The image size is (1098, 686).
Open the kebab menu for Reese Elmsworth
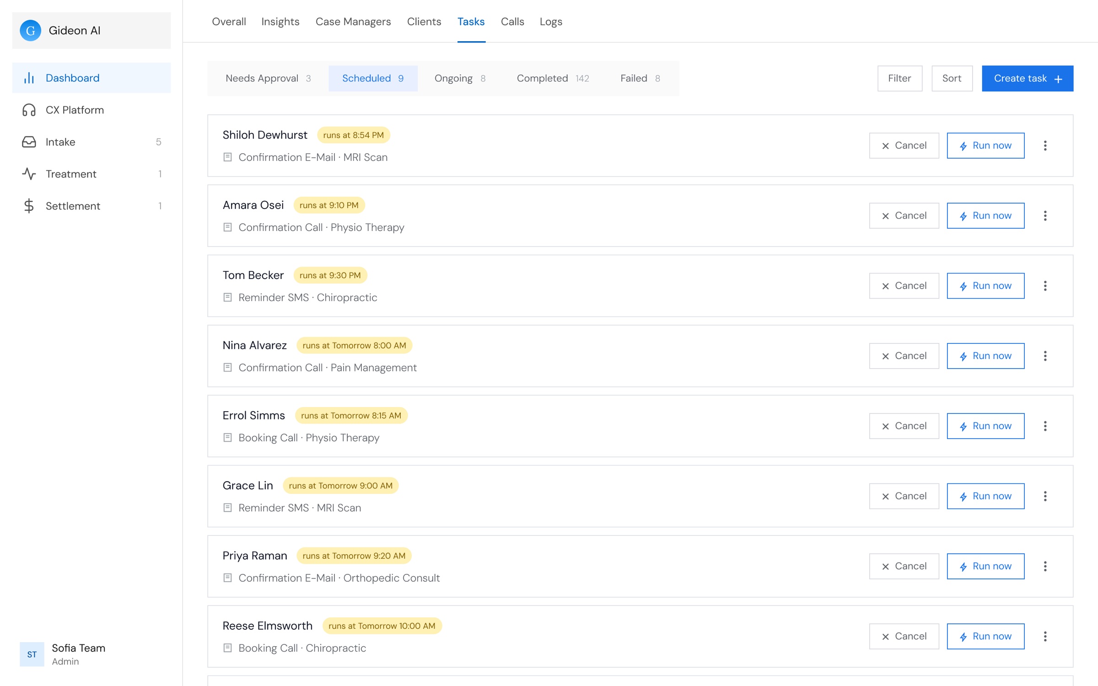[1045, 636]
